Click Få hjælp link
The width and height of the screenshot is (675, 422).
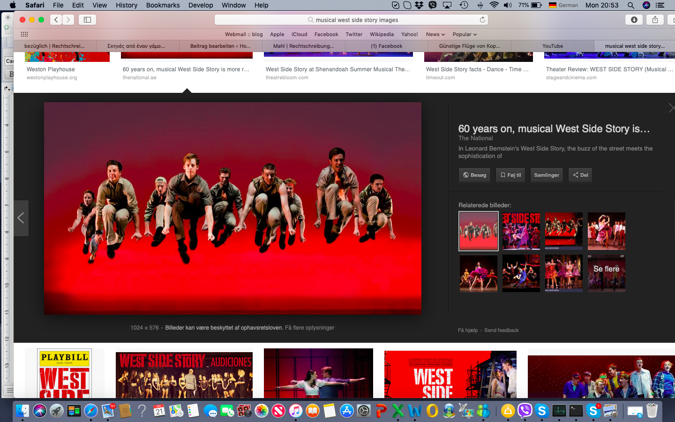(x=468, y=330)
